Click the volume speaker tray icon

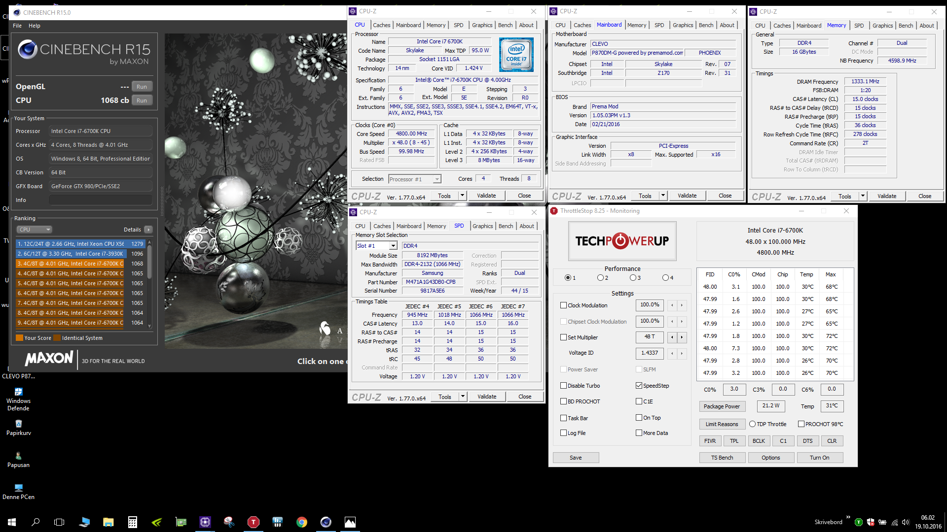pos(906,522)
